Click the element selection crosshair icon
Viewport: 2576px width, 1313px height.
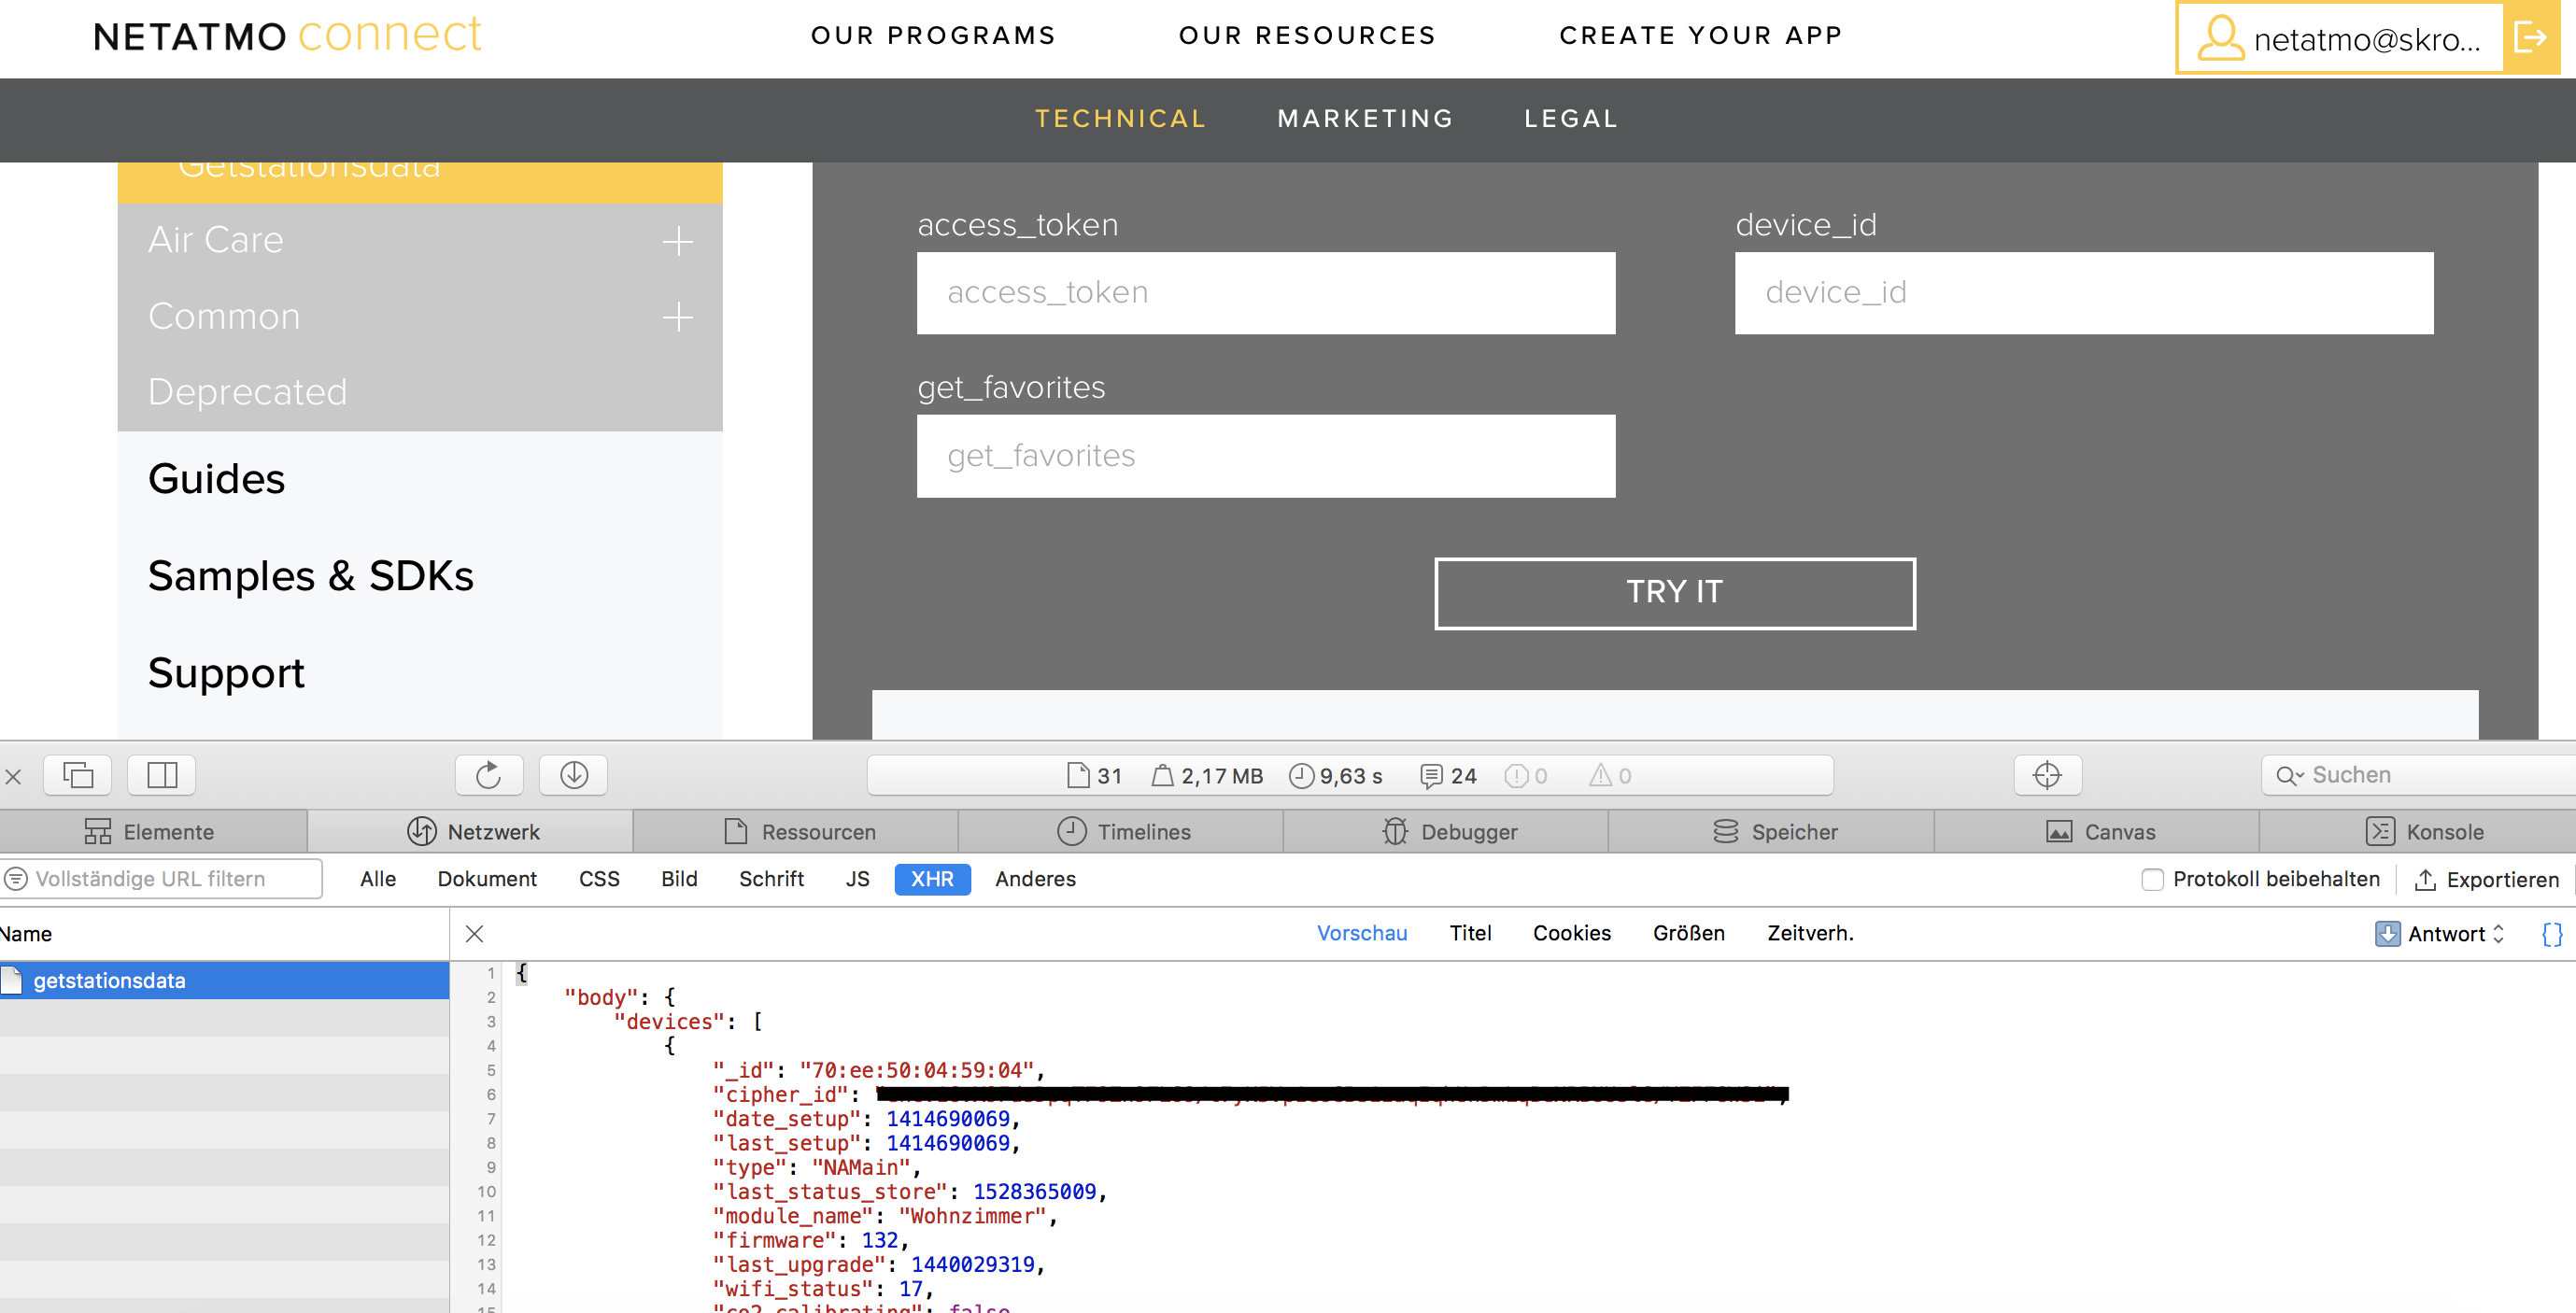click(2047, 775)
